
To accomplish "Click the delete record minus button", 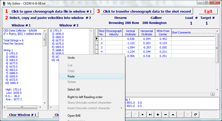I will click(x=165, y=115).
